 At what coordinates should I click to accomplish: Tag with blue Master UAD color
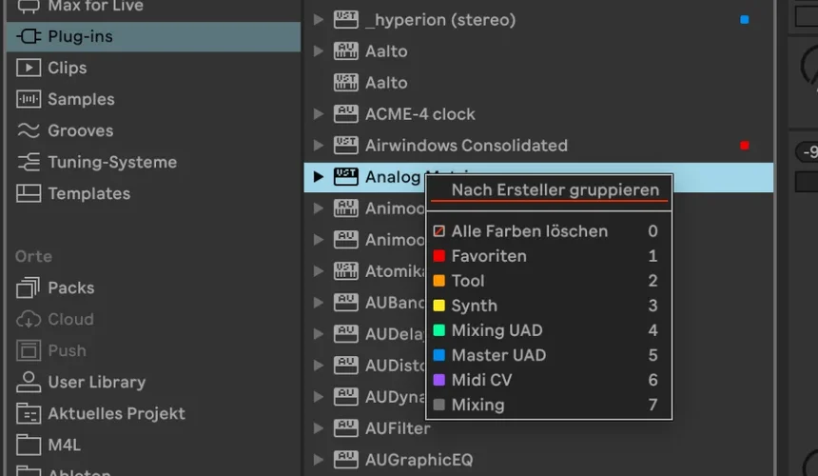pos(498,355)
